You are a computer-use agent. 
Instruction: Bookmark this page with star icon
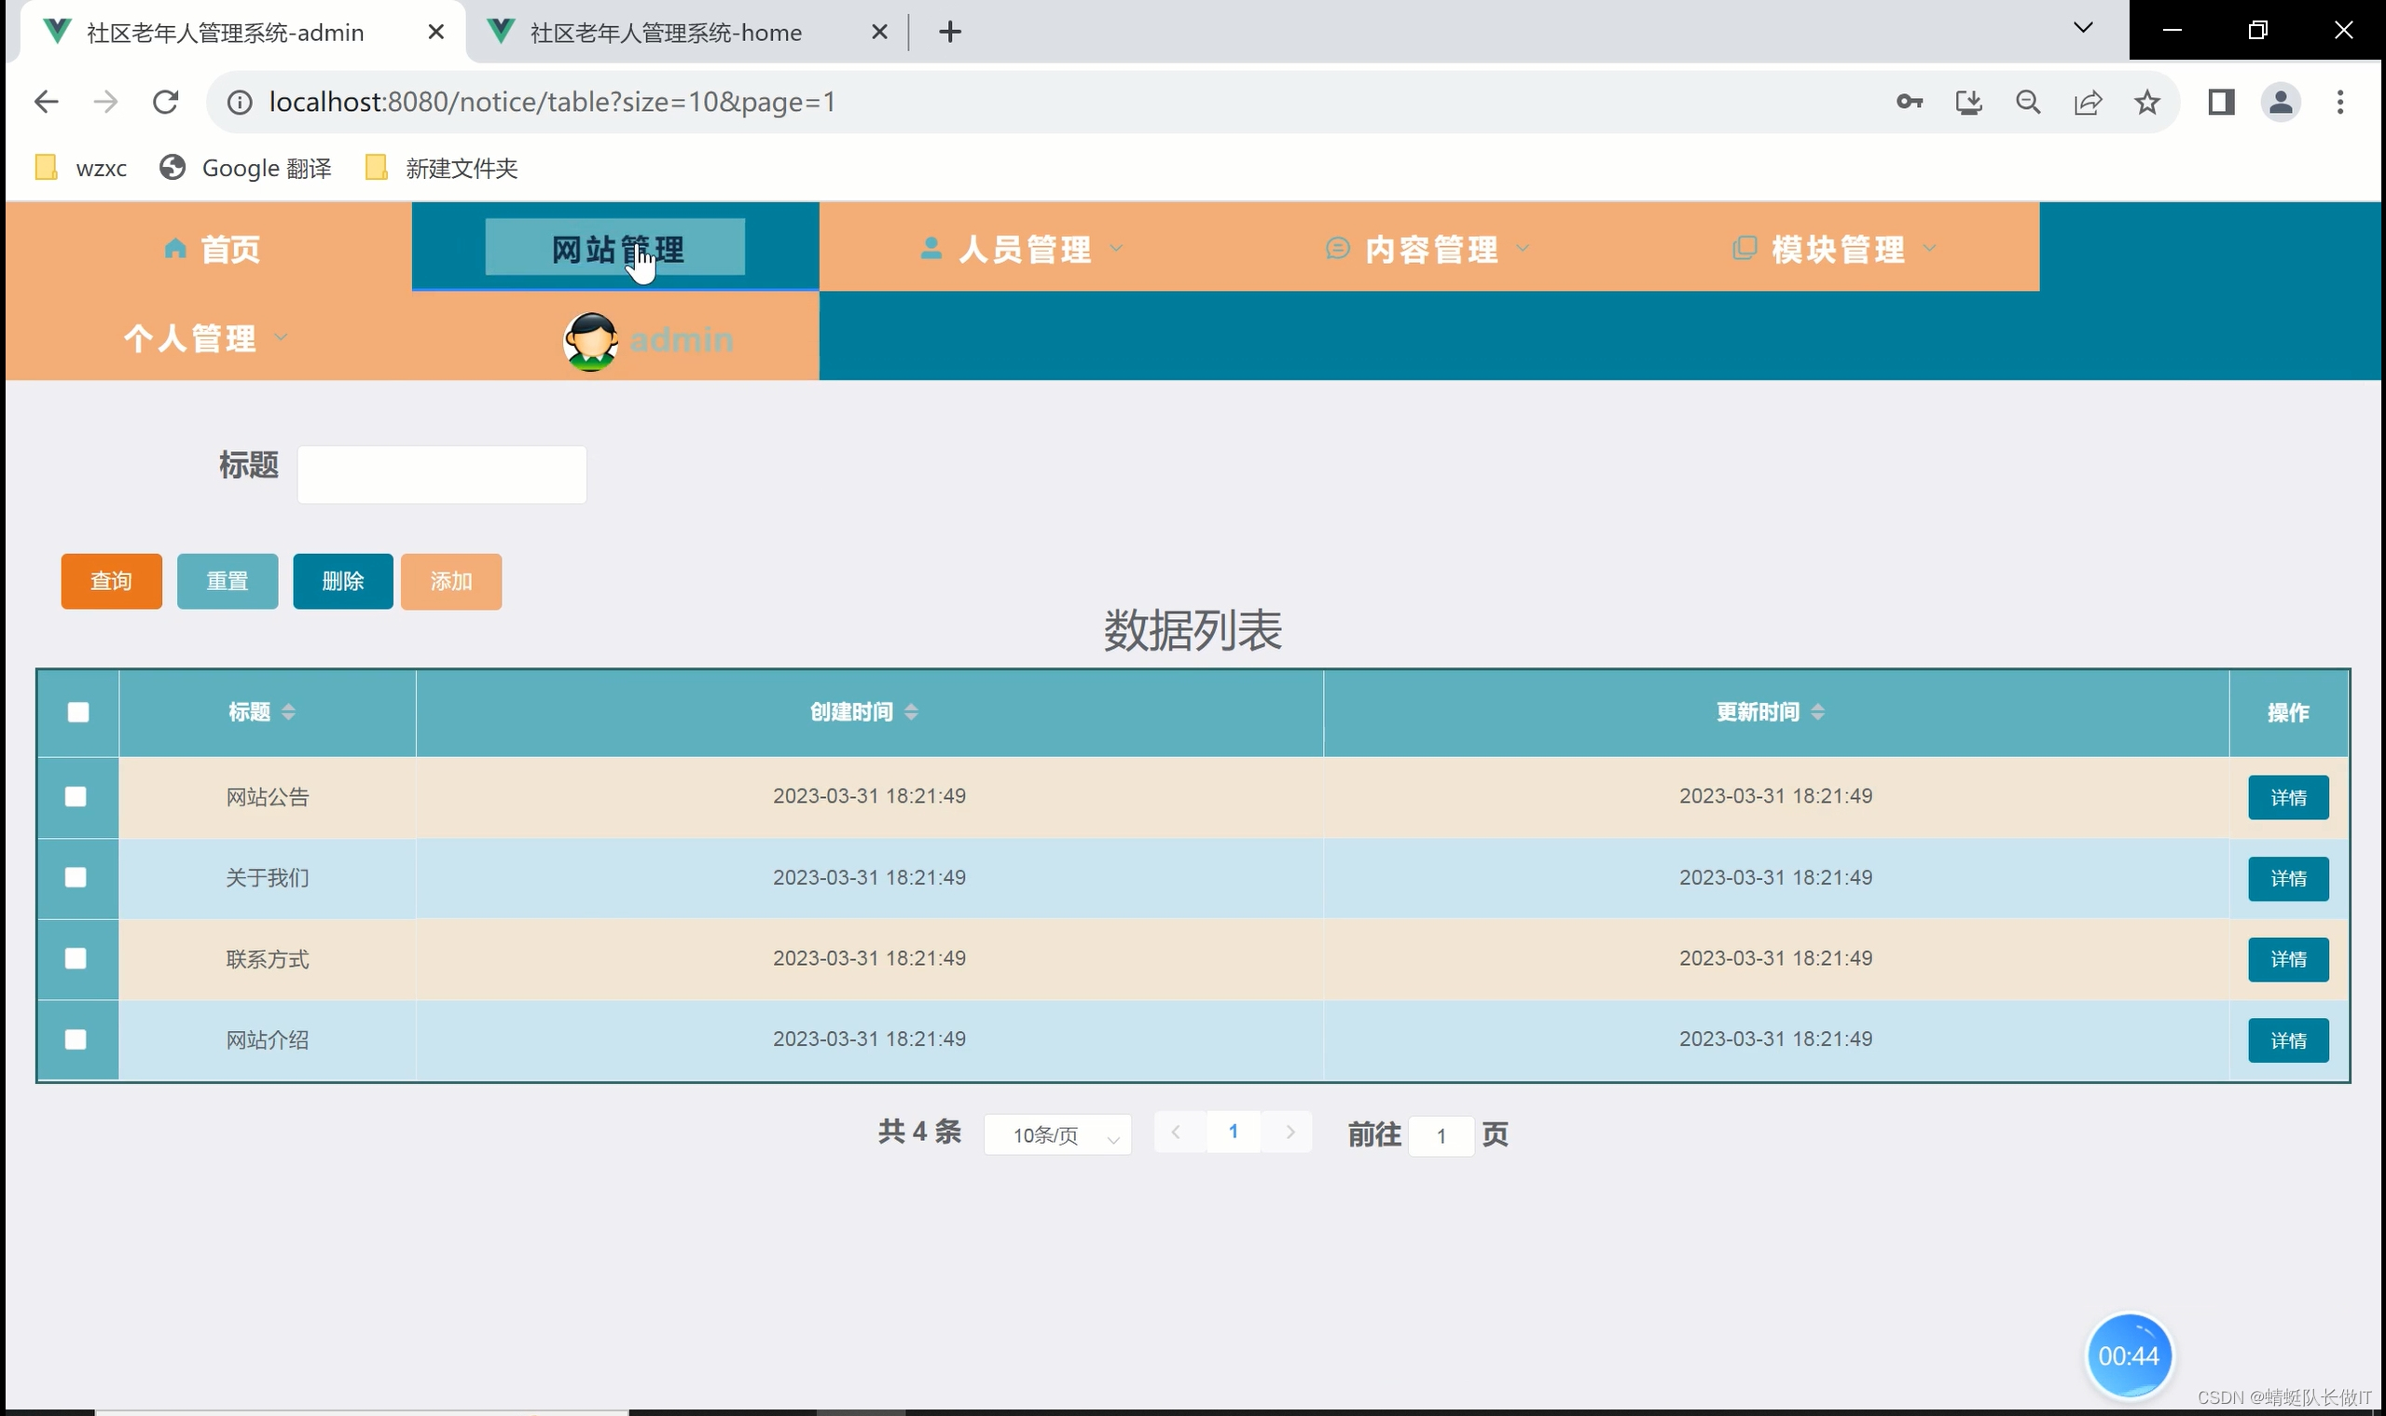coord(2147,103)
